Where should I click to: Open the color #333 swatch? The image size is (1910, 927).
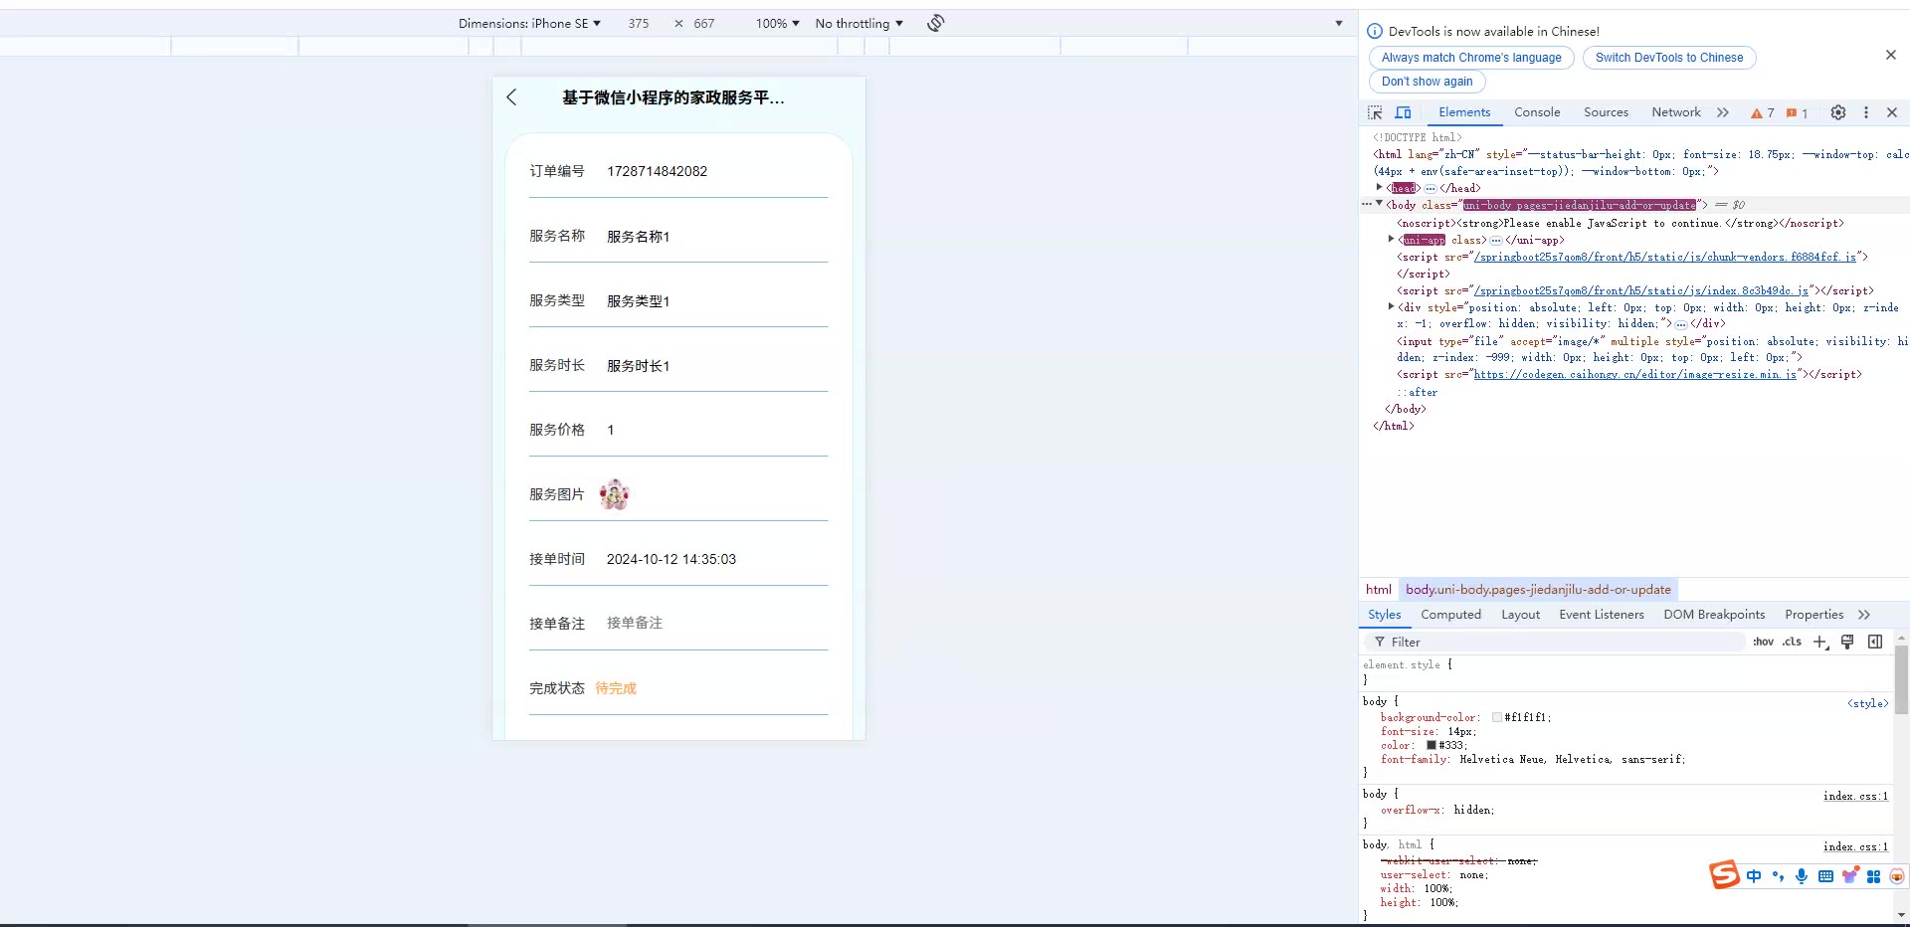coord(1432,745)
